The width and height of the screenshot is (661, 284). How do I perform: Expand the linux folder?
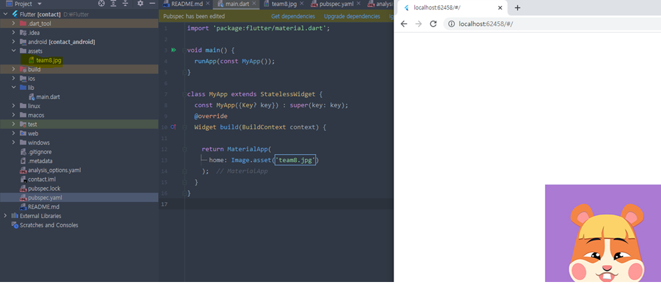14,106
